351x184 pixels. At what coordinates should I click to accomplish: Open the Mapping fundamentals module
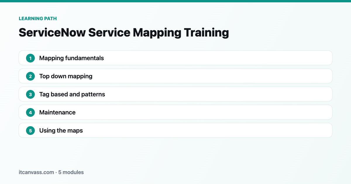click(175, 58)
